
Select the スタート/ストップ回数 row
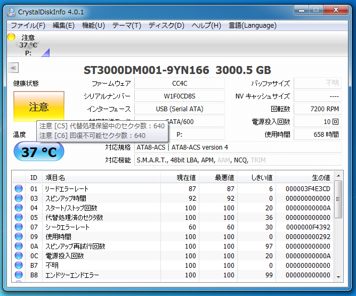coord(173,208)
